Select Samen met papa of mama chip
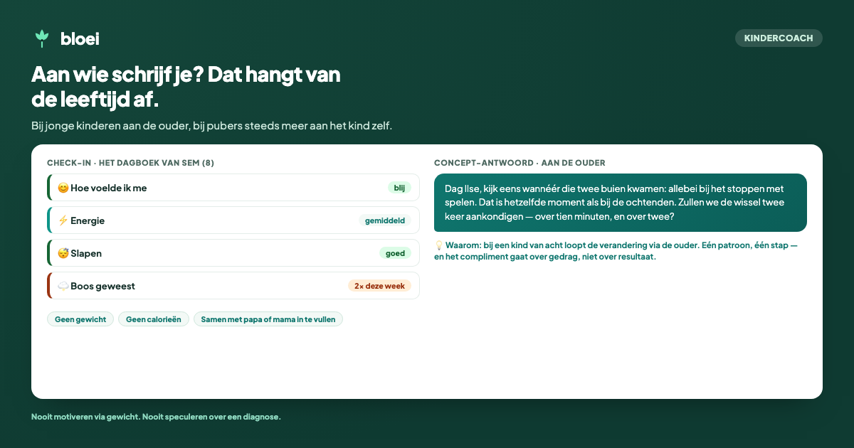 [x=268, y=319]
